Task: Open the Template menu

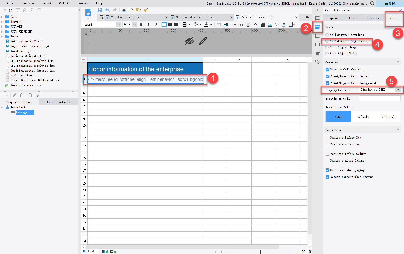Action: (x=27, y=3)
